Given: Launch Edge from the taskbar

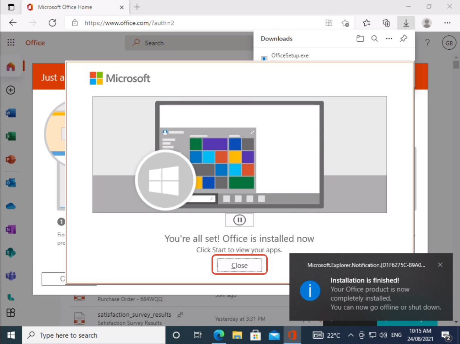Looking at the screenshot, I should point(219,335).
